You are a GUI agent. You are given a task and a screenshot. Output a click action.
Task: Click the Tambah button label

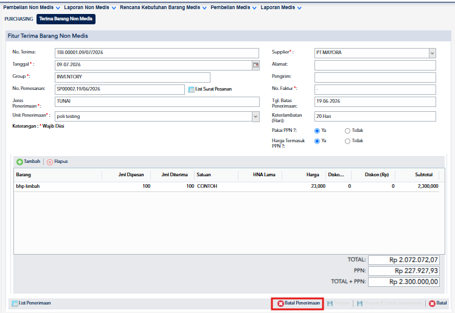[32, 162]
